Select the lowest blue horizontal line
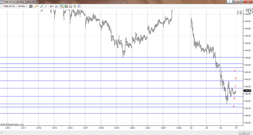253x135 pixels. pos(121,113)
